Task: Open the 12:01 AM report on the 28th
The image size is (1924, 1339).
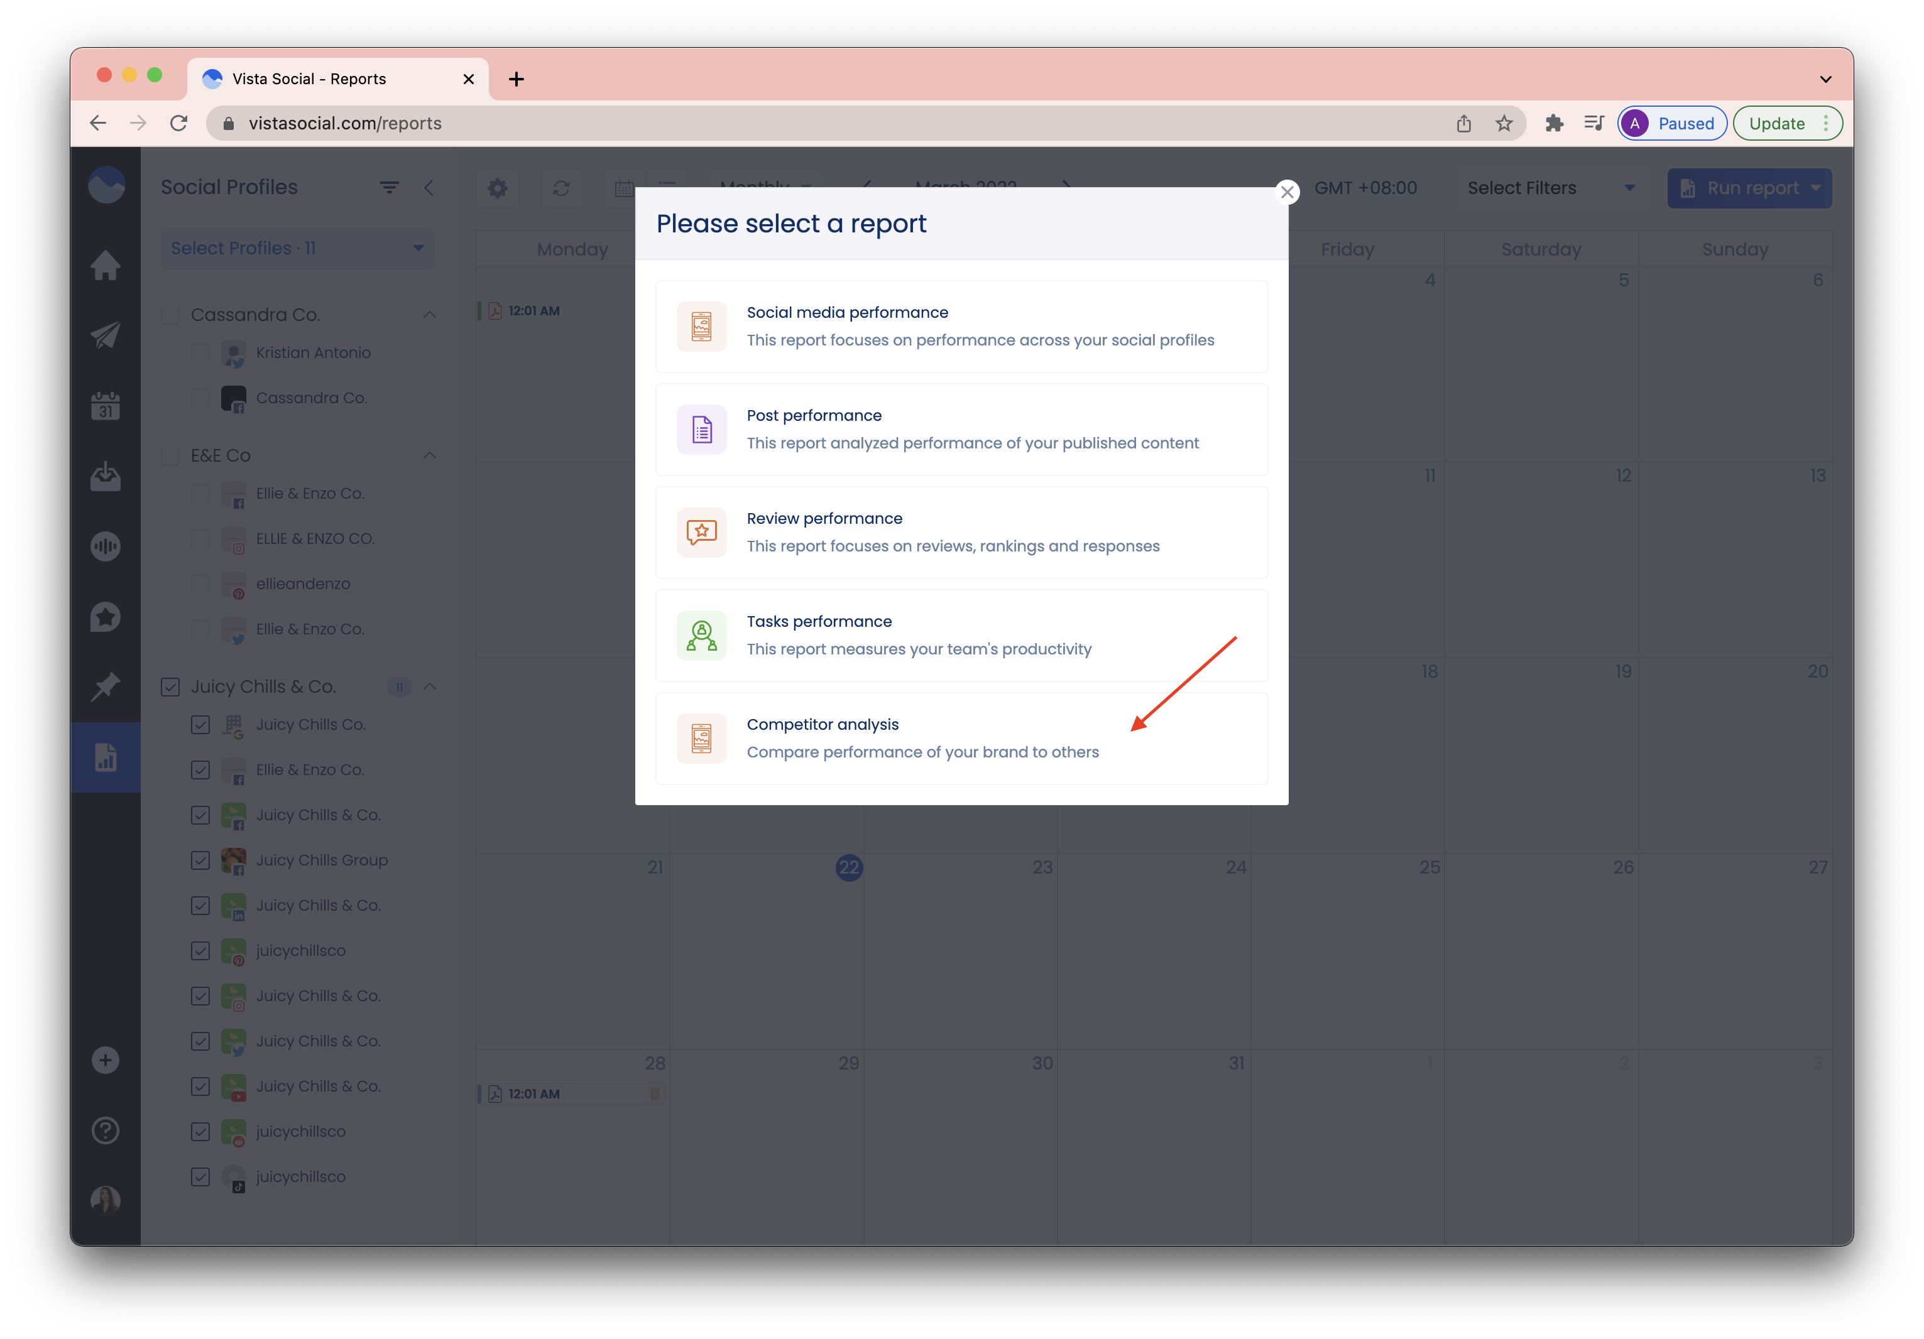Action: point(572,1095)
